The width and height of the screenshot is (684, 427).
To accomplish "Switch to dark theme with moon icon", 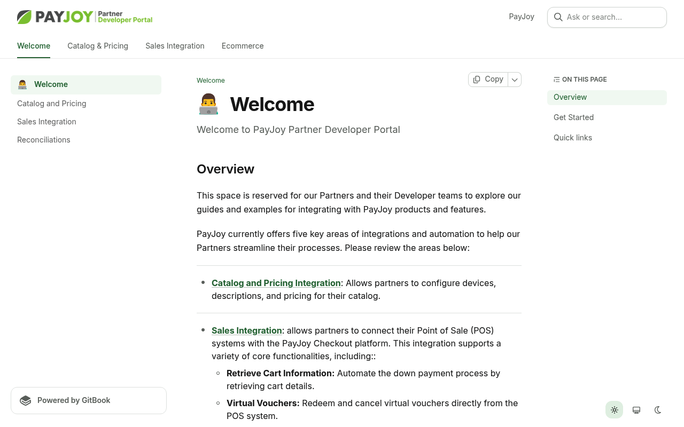I will (x=658, y=410).
